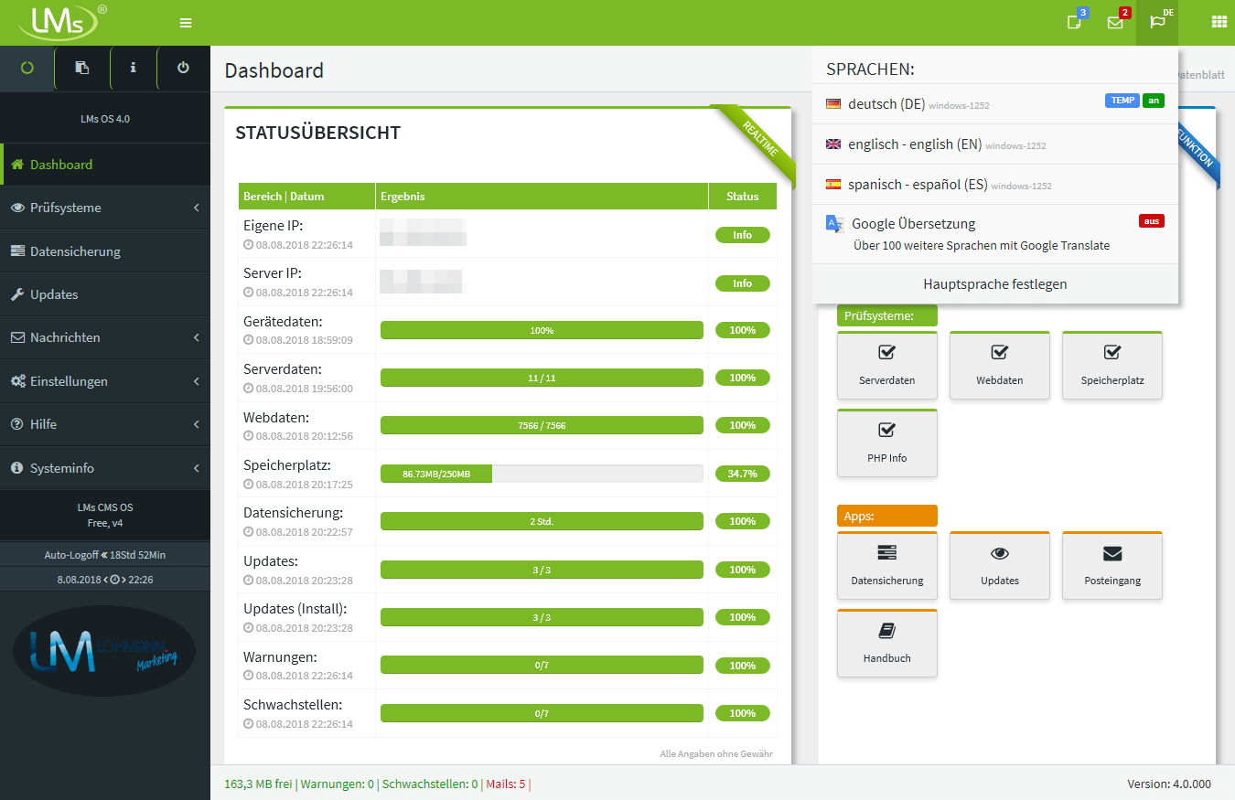Image resolution: width=1235 pixels, height=800 pixels.
Task: Toggle the green 'an' badge for deutsch
Action: tap(1154, 101)
